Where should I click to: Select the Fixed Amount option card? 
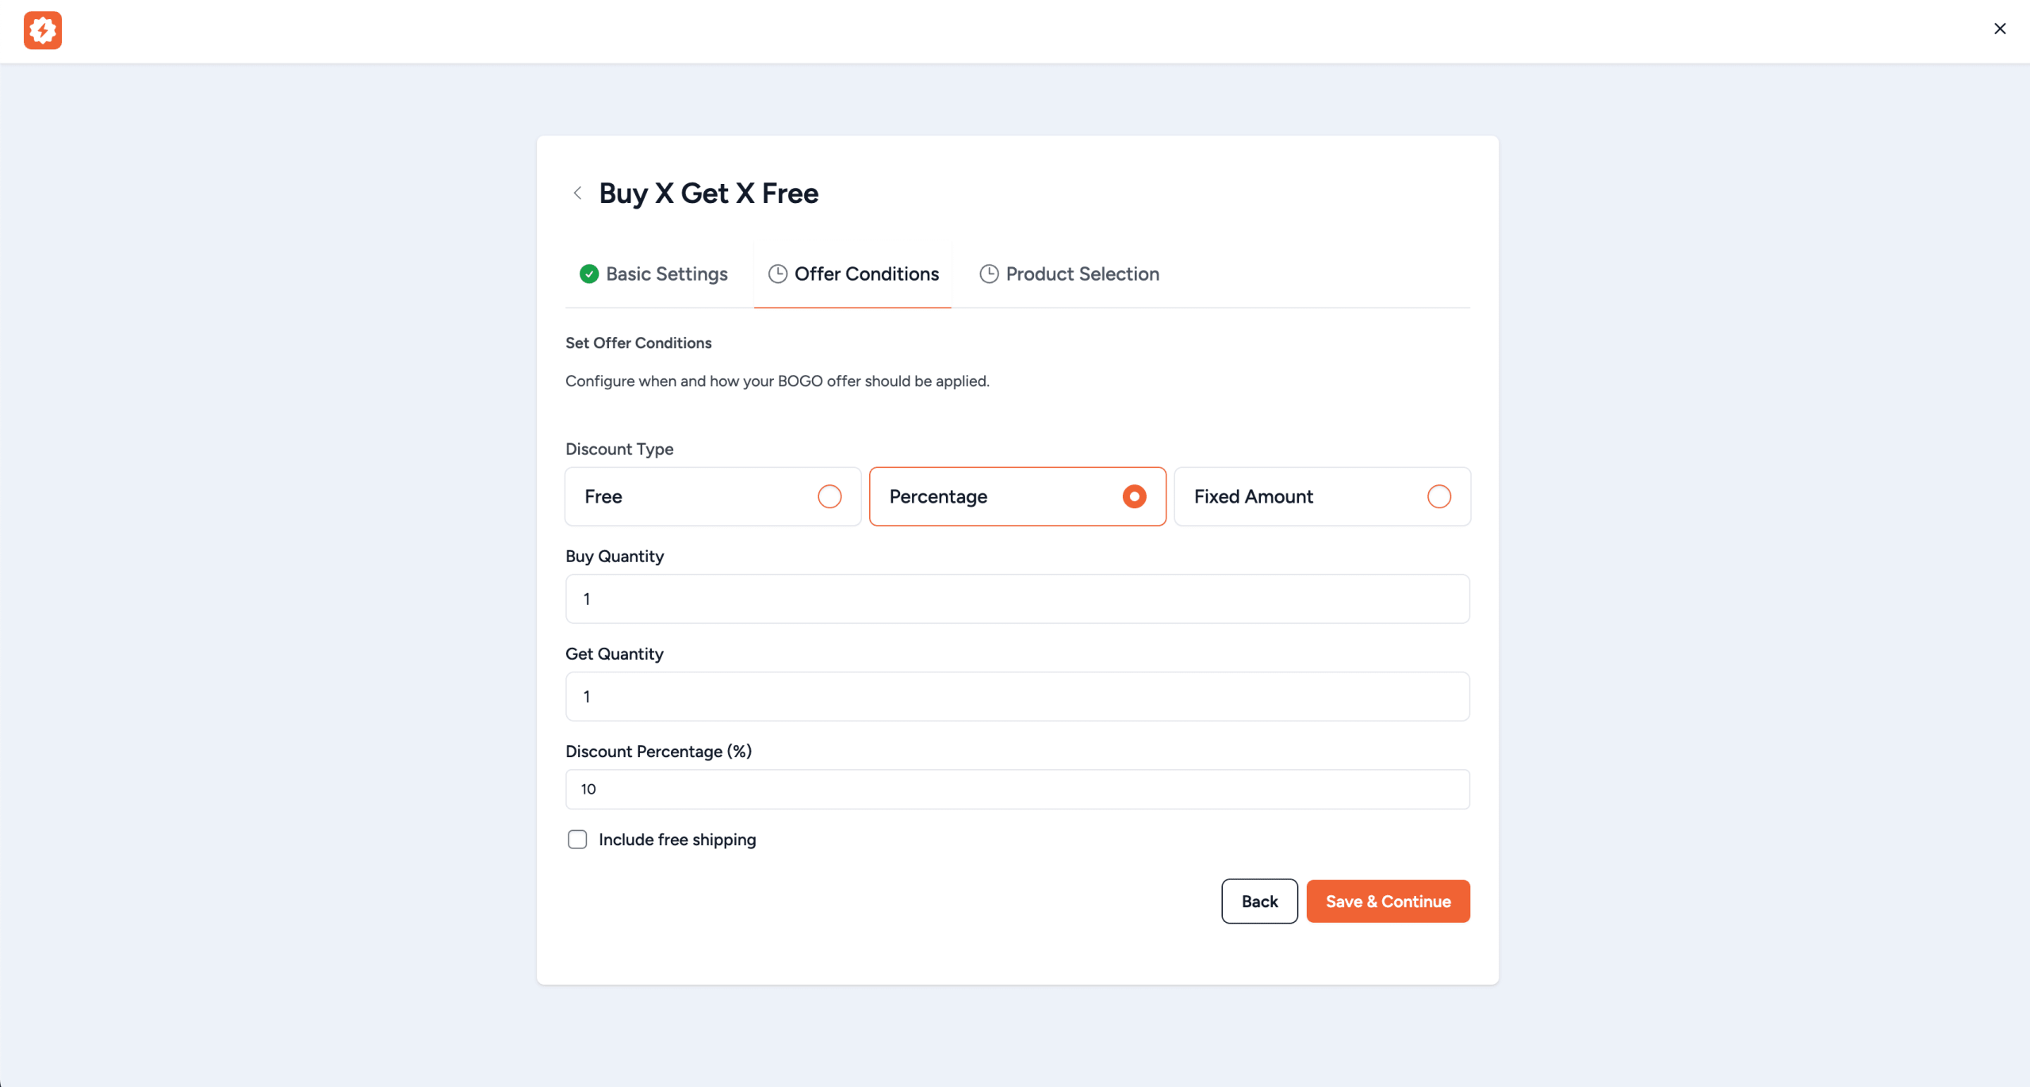point(1321,496)
